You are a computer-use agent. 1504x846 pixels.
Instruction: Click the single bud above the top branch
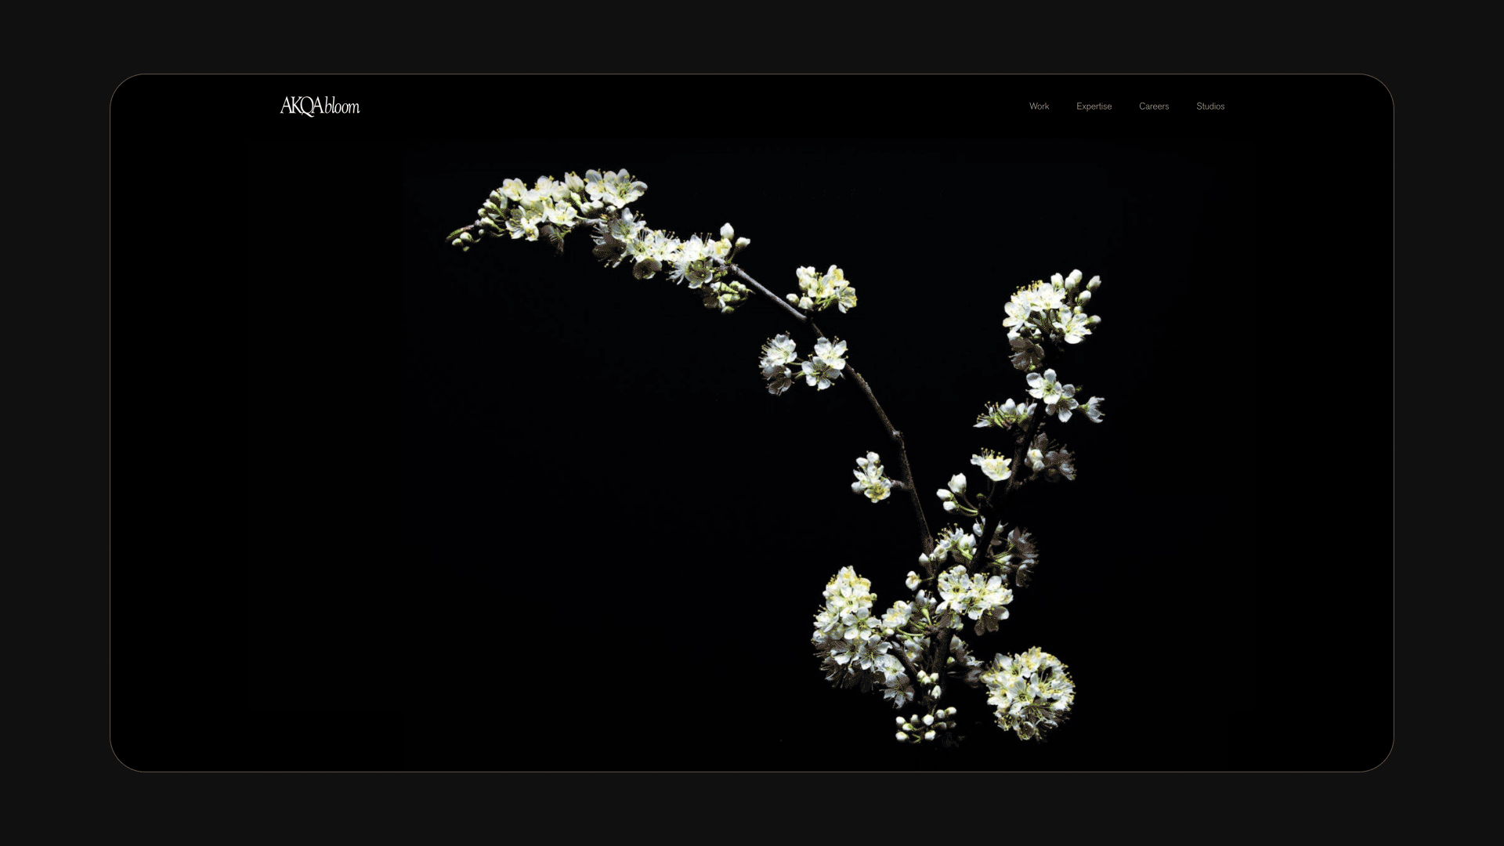(x=727, y=231)
